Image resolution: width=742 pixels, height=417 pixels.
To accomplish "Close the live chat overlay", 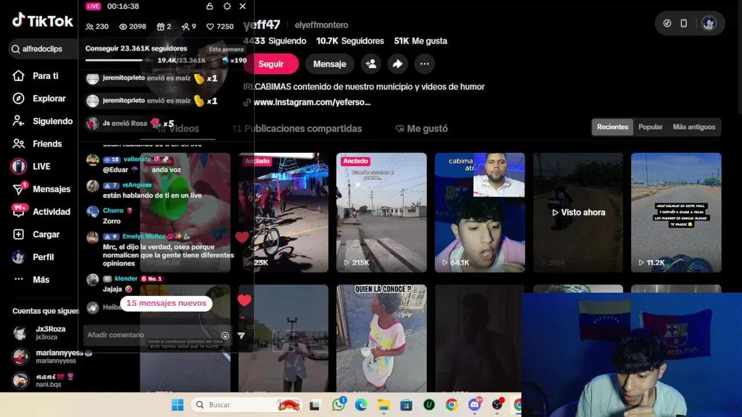I will [242, 6].
